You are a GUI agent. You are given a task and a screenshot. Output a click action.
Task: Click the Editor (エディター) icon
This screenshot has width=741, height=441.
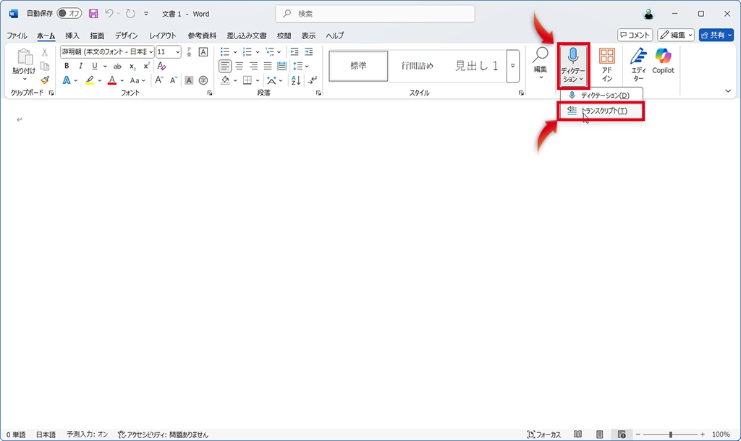pyautogui.click(x=638, y=64)
